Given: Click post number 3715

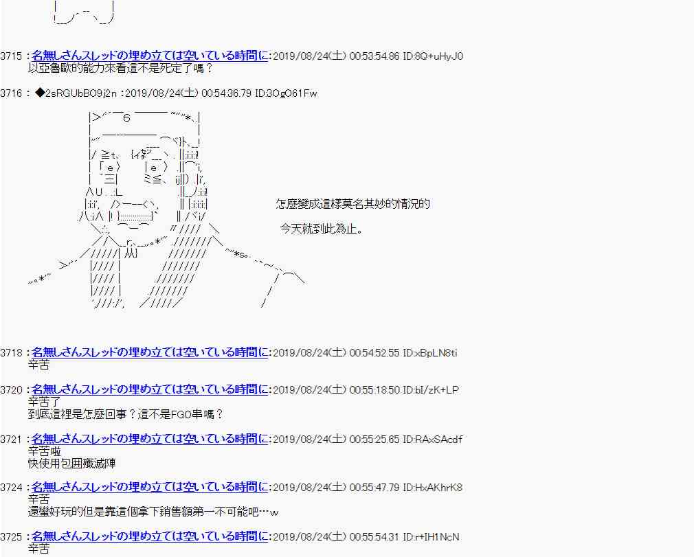Looking at the screenshot, I should [12, 56].
